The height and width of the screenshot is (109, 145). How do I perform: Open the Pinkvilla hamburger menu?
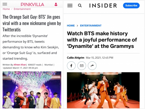[5, 4]
